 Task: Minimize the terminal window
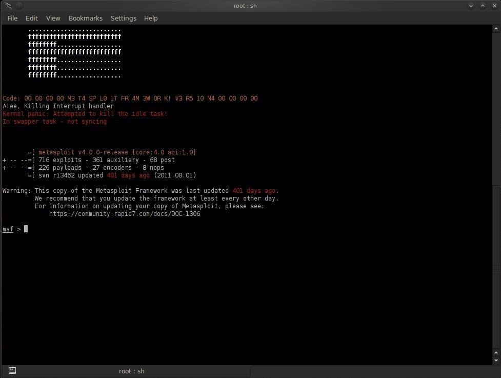(471, 6)
